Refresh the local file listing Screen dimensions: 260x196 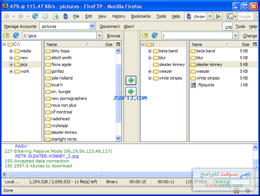[x=16, y=35]
